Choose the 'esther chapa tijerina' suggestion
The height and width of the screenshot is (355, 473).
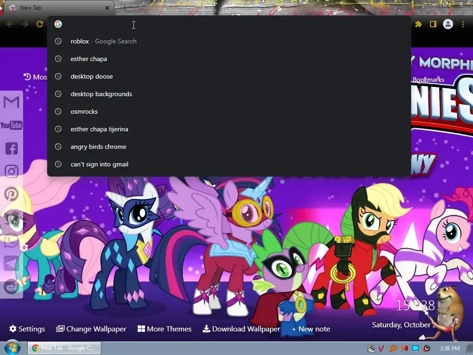click(x=229, y=129)
